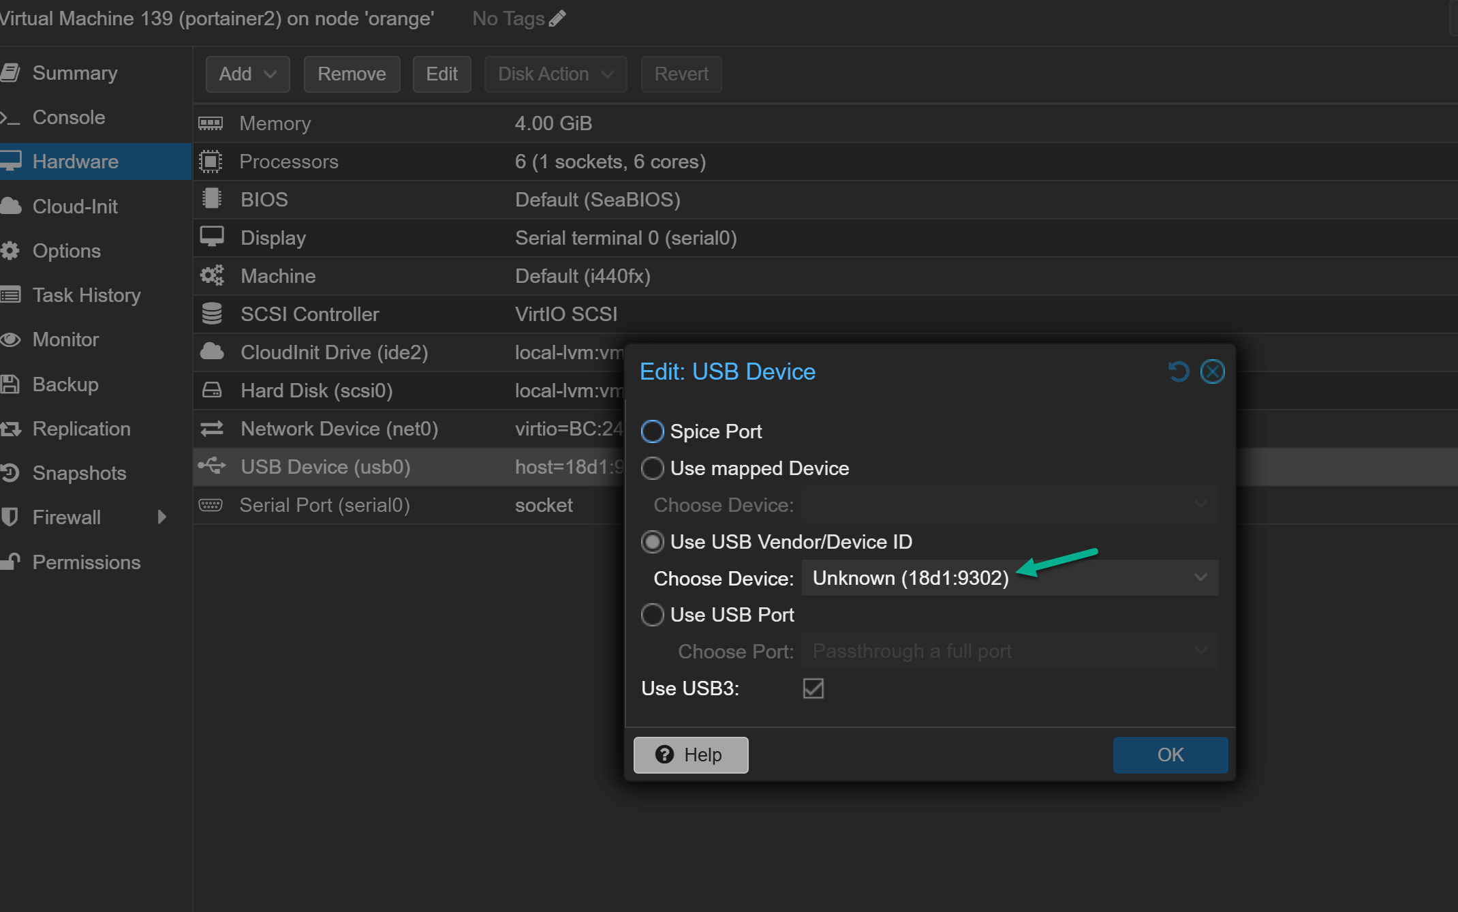The image size is (1458, 912).
Task: Choose the Use USB Port radio
Action: [x=652, y=615]
